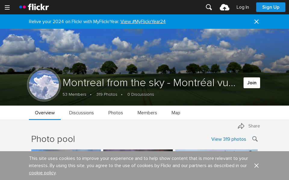The height and width of the screenshot is (180, 289).
Task: Select the Overview tab
Action: (45, 113)
